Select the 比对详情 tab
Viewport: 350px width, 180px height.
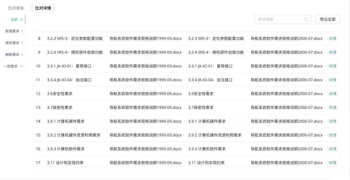[43, 8]
